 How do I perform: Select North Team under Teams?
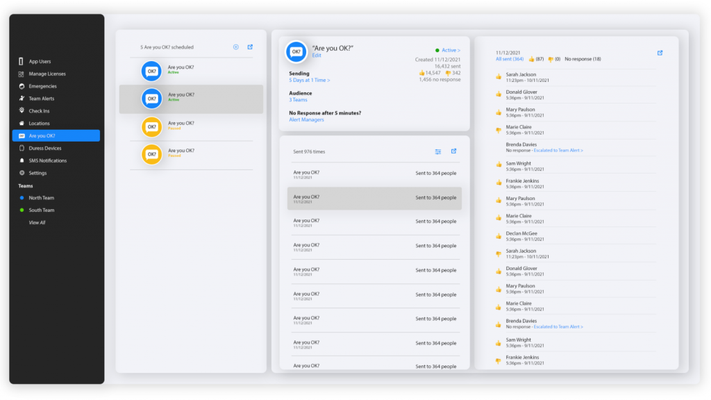(x=41, y=198)
